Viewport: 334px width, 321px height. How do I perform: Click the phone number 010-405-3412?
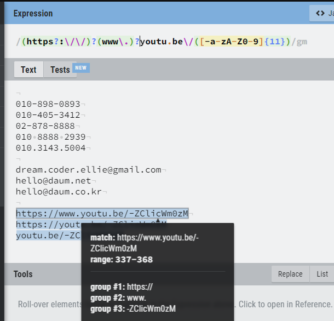click(x=48, y=115)
